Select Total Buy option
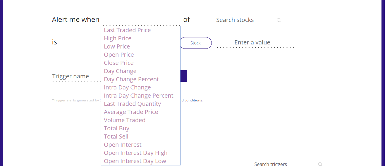The image size is (385, 166). coord(116,128)
